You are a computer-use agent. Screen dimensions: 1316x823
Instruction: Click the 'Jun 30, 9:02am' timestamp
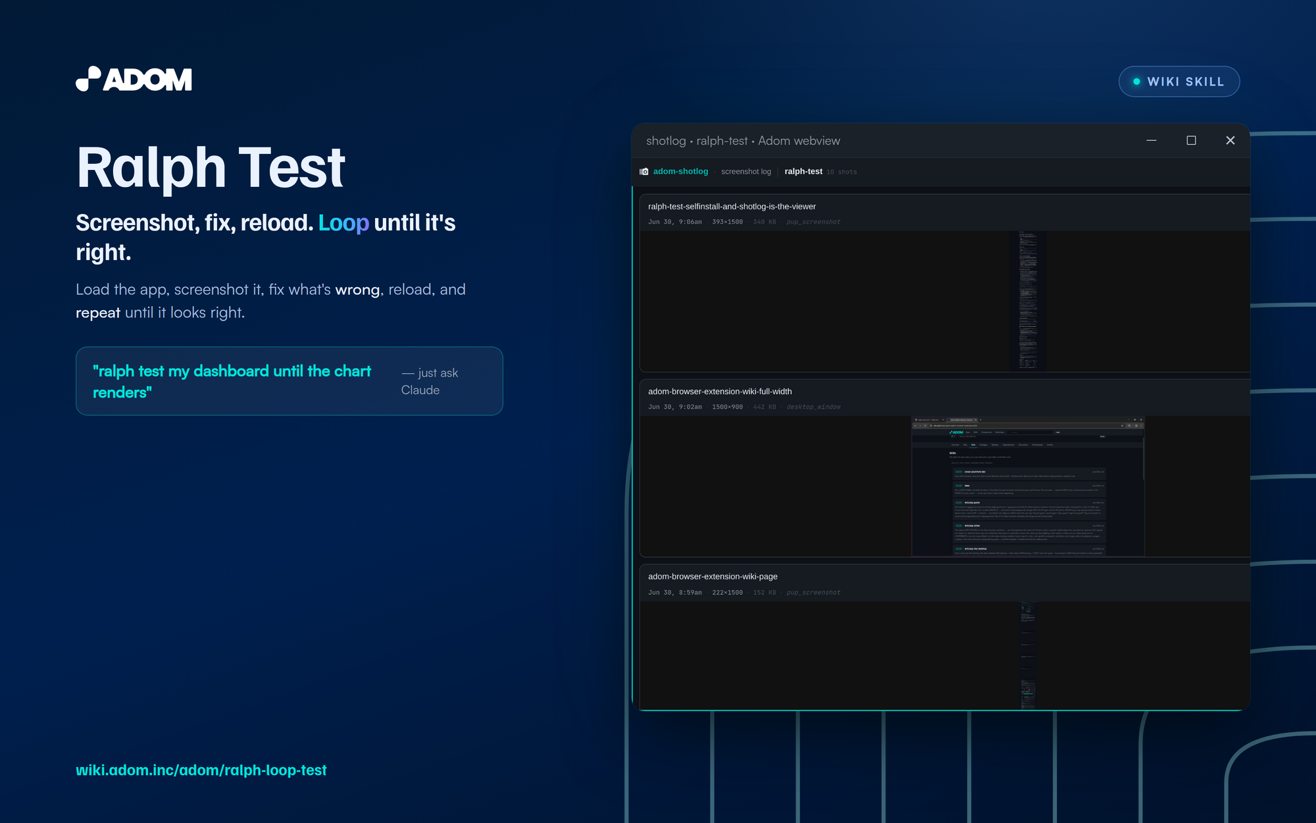point(674,407)
